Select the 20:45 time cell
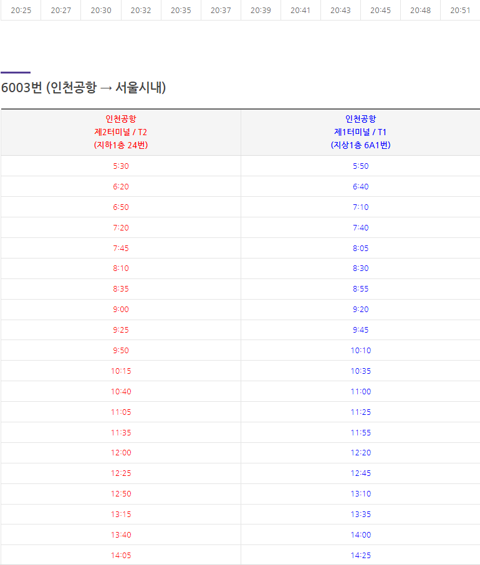This screenshot has height=565, width=480. [x=380, y=10]
